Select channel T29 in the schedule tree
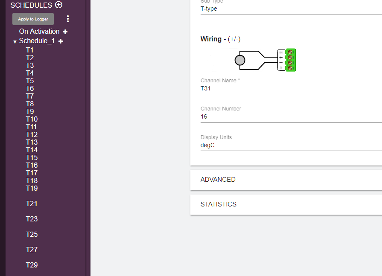 (32, 265)
